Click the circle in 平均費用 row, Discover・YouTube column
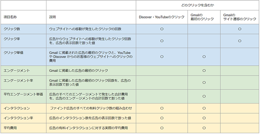The image size is (260, 134). pyautogui.click(x=162, y=128)
